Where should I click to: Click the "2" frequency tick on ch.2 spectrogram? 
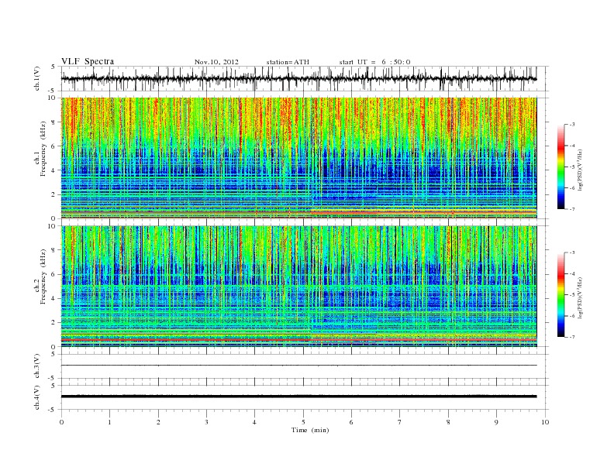tap(54, 323)
